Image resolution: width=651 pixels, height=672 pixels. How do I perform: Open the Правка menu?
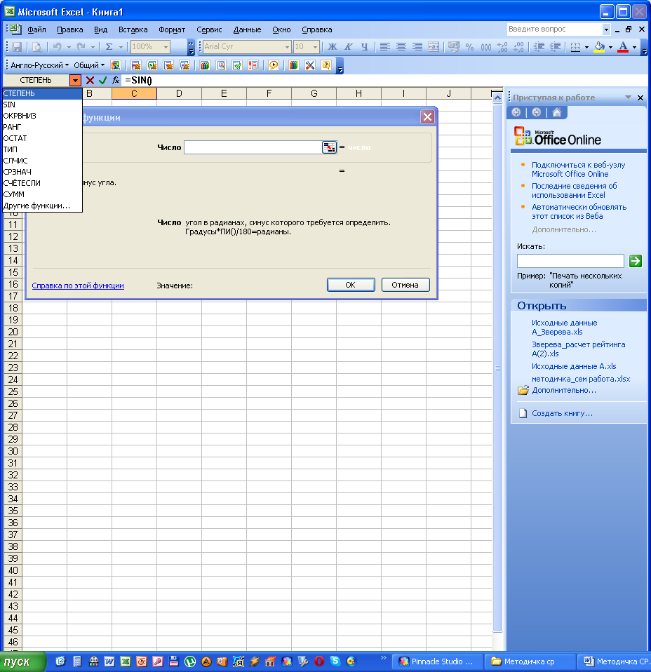coord(70,29)
